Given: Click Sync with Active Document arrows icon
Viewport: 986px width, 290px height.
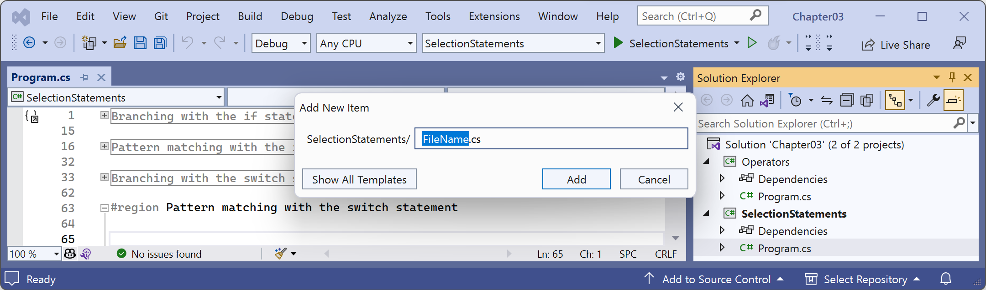Looking at the screenshot, I should pyautogui.click(x=827, y=100).
